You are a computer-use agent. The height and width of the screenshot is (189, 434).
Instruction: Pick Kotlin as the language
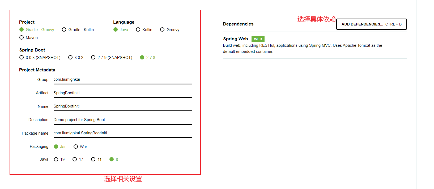coord(138,30)
